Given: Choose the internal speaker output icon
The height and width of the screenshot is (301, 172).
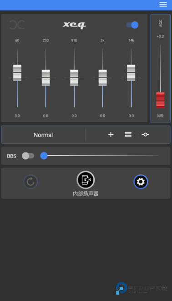Looking at the screenshot, I should [x=86, y=180].
